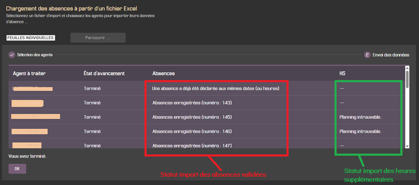This screenshot has height=185, width=419.
Task: Click Absences enregistrées (numéro : 143)
Action: (x=192, y=103)
